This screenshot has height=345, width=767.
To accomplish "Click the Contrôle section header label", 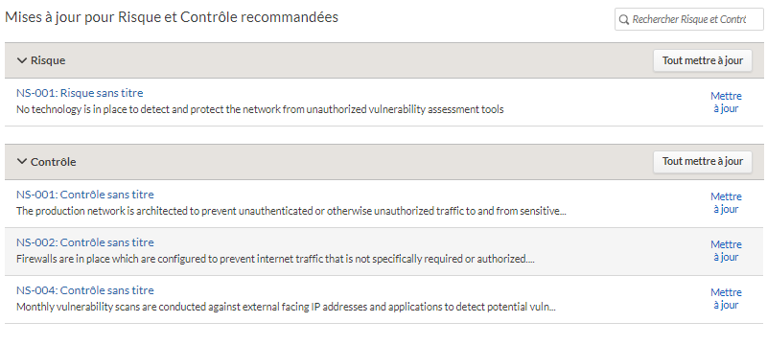I will [x=54, y=162].
